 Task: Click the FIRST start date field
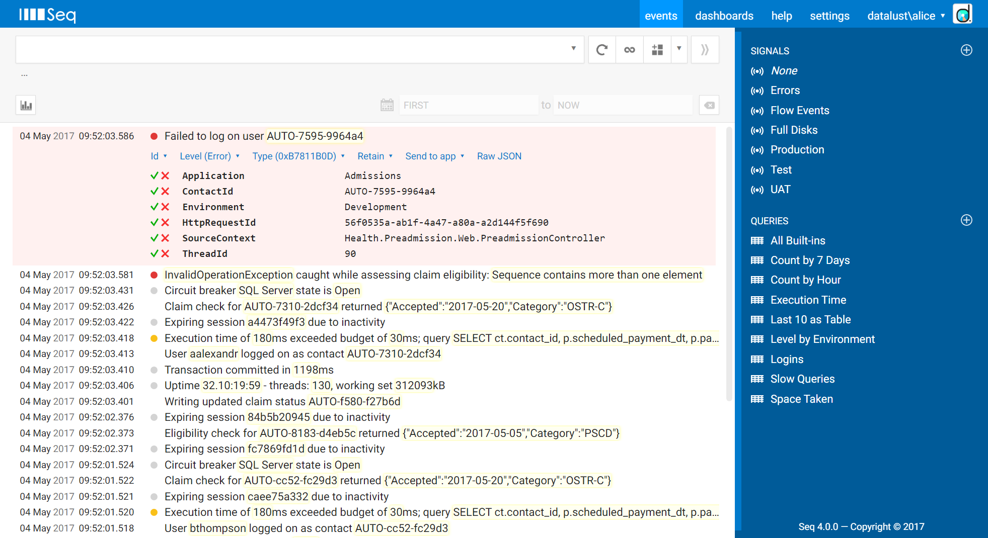point(469,105)
